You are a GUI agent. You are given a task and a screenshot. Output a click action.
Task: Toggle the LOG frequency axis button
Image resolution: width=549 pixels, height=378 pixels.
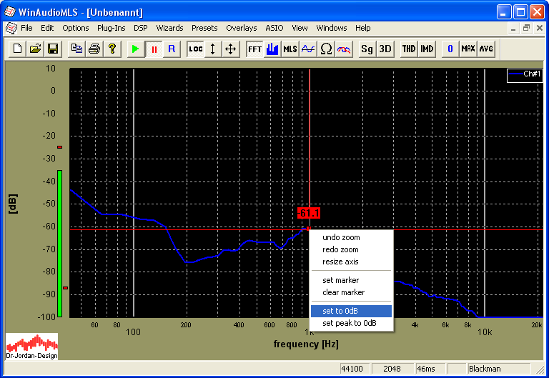click(x=195, y=49)
